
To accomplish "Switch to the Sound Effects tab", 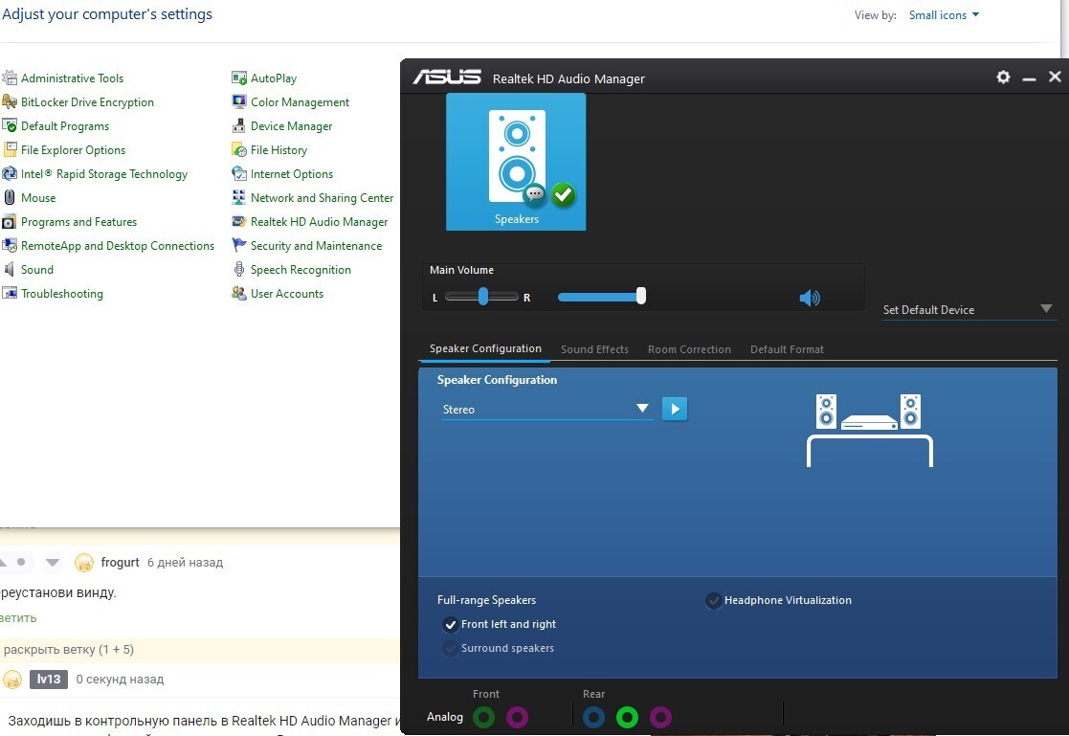I will click(594, 349).
